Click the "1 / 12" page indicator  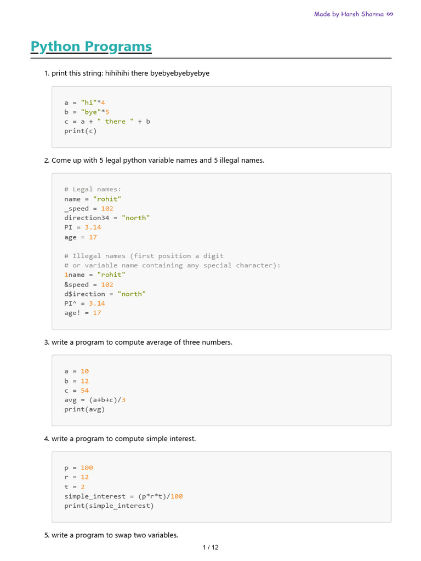pyautogui.click(x=210, y=547)
